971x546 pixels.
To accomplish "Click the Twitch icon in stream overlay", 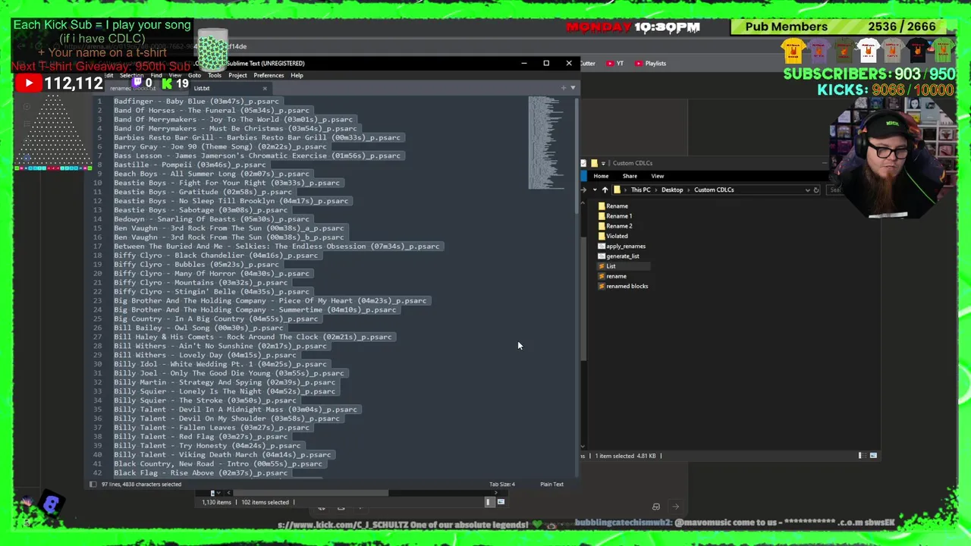I will point(137,82).
